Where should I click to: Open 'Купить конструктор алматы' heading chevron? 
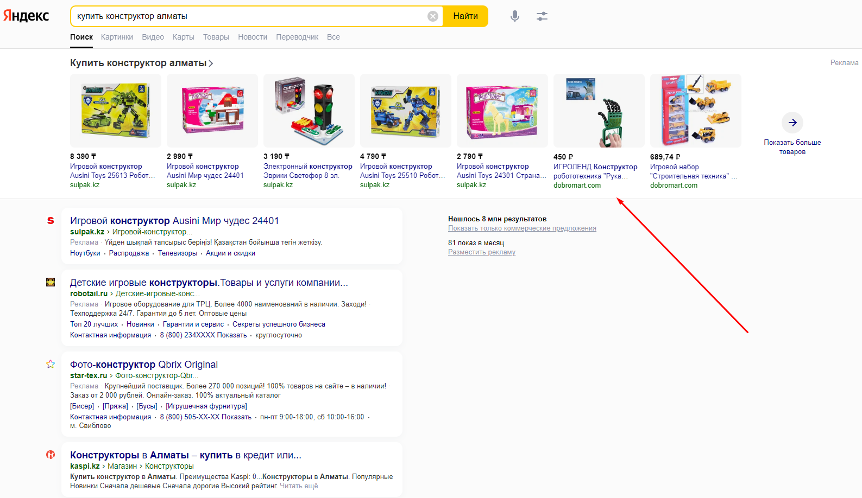(211, 63)
